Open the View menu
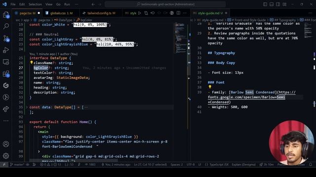This screenshot has height=177, width=316. 49,4
